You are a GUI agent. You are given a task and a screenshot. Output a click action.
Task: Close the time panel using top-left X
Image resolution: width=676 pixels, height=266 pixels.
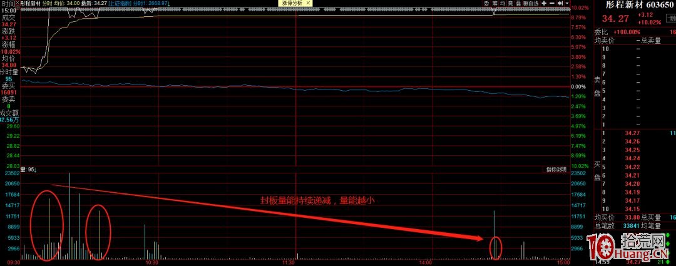(x=18, y=3)
